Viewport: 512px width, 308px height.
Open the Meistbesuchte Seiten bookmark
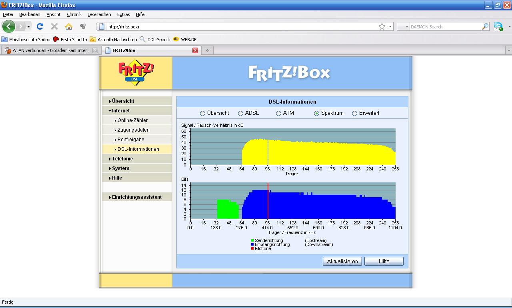point(26,40)
